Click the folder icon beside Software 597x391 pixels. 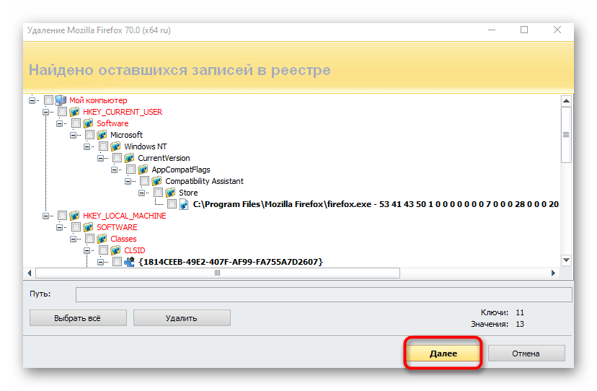[89, 123]
